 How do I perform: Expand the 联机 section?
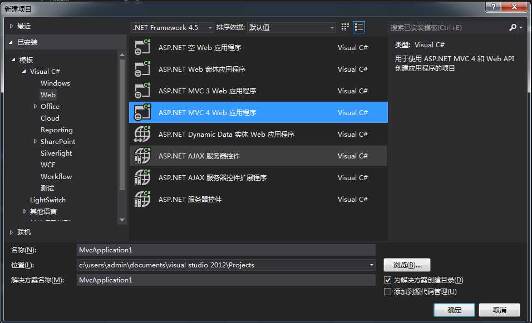pos(11,232)
